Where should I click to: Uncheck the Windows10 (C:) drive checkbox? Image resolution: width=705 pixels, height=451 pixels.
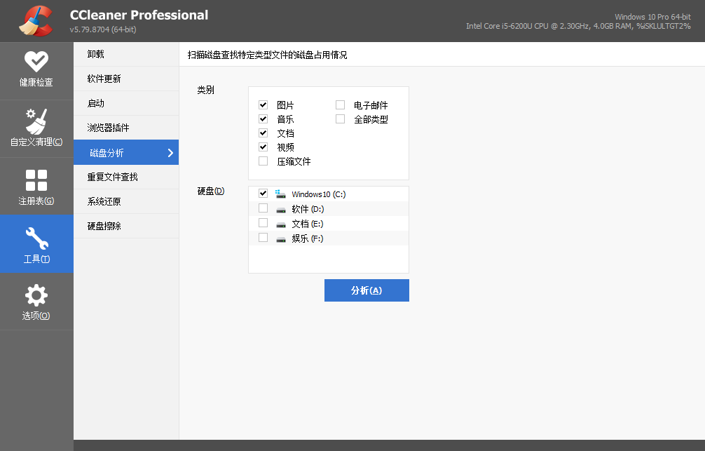263,193
